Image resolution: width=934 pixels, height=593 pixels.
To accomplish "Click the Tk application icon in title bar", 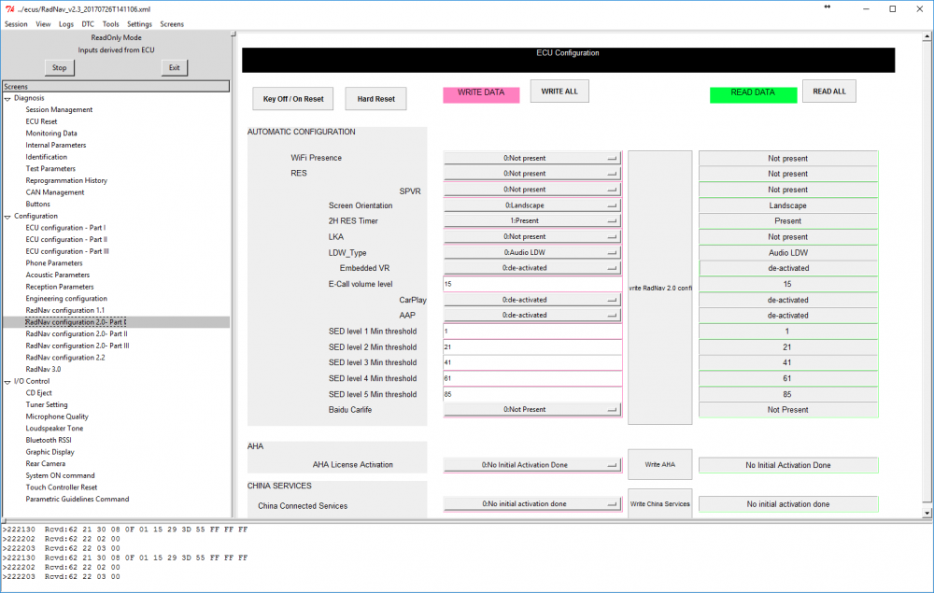I will [9, 9].
